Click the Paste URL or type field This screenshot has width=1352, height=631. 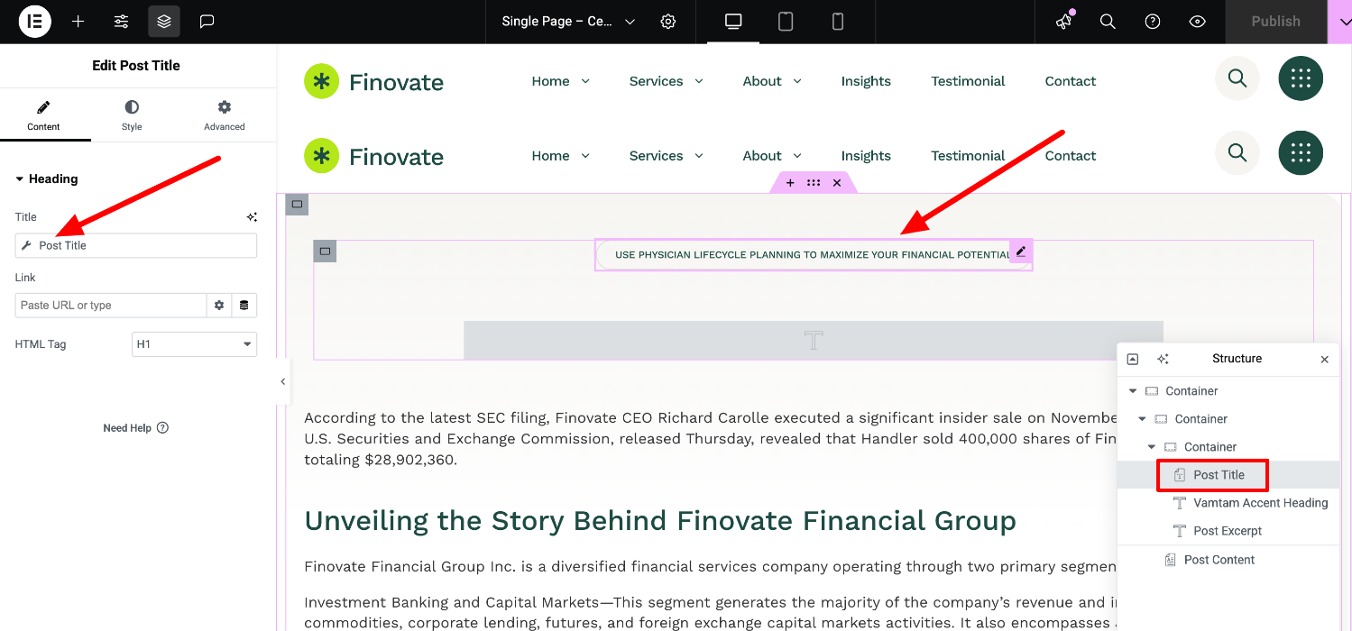click(x=111, y=306)
